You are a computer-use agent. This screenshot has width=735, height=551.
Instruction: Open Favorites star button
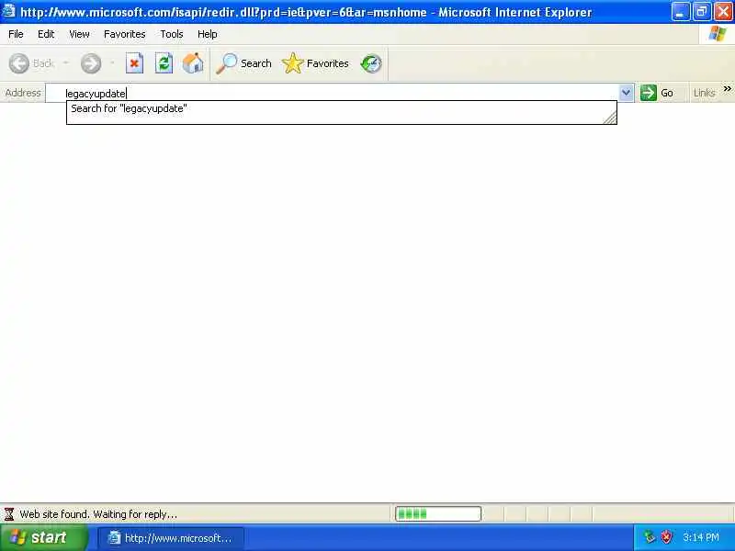coord(292,63)
